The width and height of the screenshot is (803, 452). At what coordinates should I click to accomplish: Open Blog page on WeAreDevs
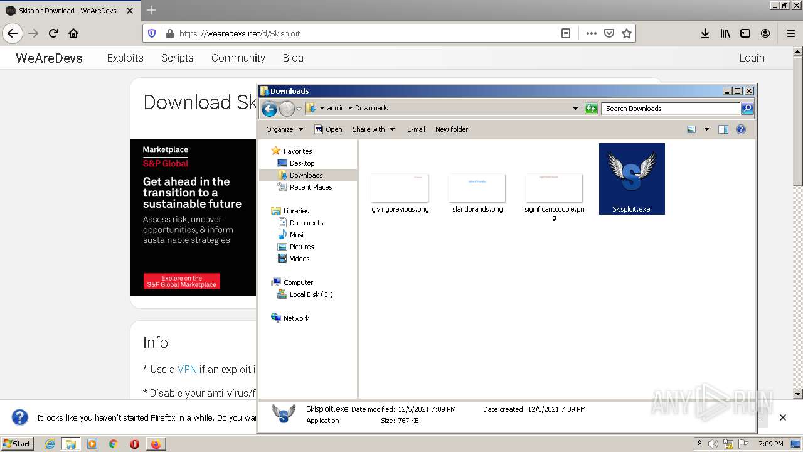(x=293, y=58)
